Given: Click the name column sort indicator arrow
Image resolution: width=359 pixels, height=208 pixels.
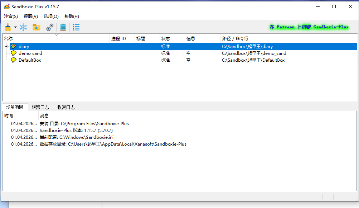Looking at the screenshot, I should pyautogui.click(x=56, y=35).
